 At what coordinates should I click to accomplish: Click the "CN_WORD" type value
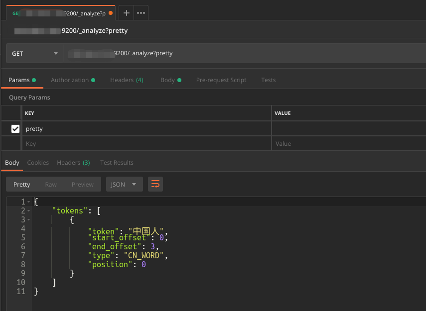(144, 256)
